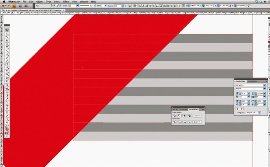Image resolution: width=270 pixels, height=167 pixels.
Task: Select the Lasso tool
Action: pyautogui.click(x=7, y=40)
